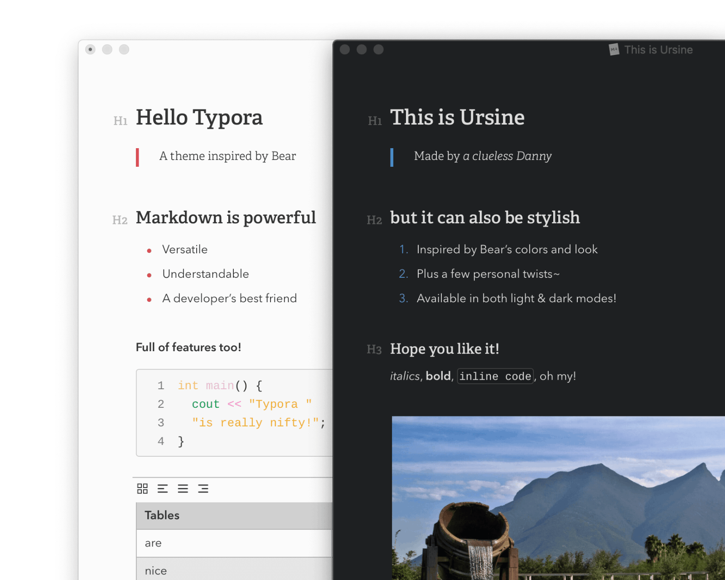Click the markdown document icon in title bar
The width and height of the screenshot is (725, 580).
click(x=614, y=49)
